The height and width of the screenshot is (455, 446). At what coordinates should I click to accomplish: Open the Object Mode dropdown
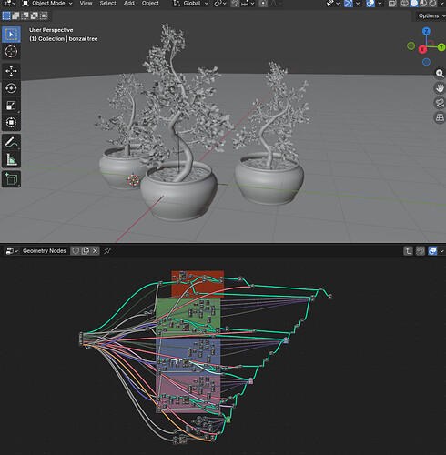click(47, 4)
